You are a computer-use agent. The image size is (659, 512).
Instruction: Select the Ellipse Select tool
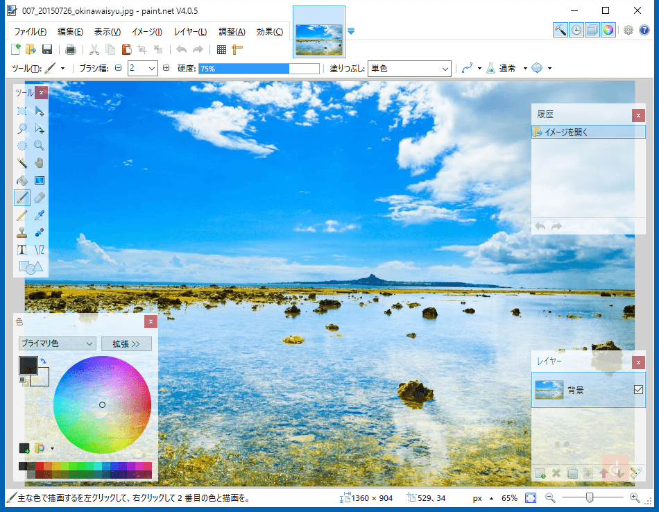(22, 146)
